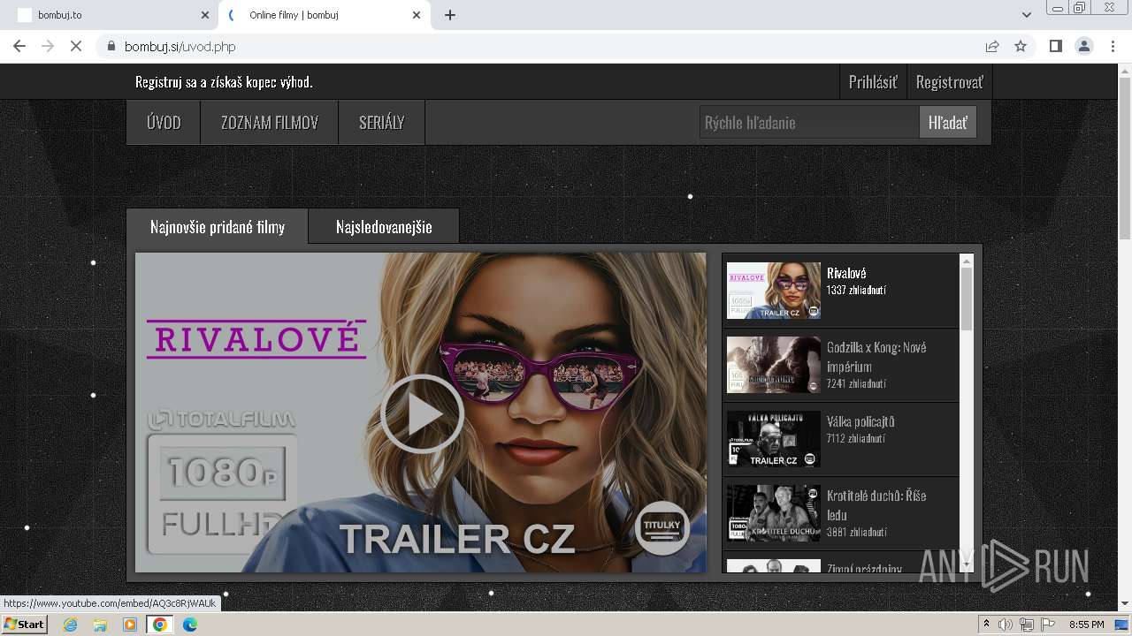Click the Show desktop button
The height and width of the screenshot is (636, 1132).
click(x=1123, y=625)
